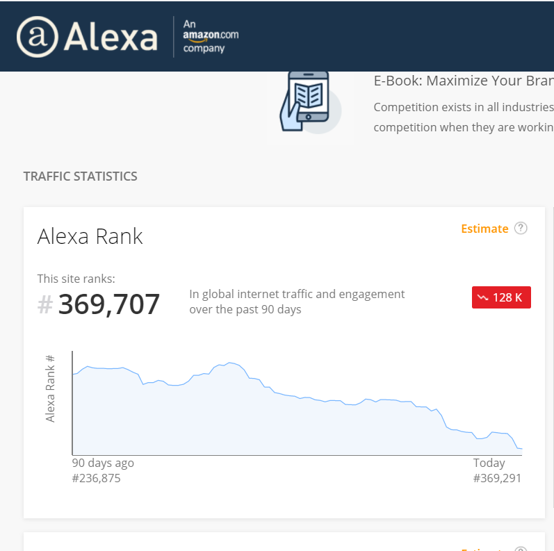This screenshot has height=551, width=554.
Task: Click the Amazon.com company logo
Action: pos(210,36)
